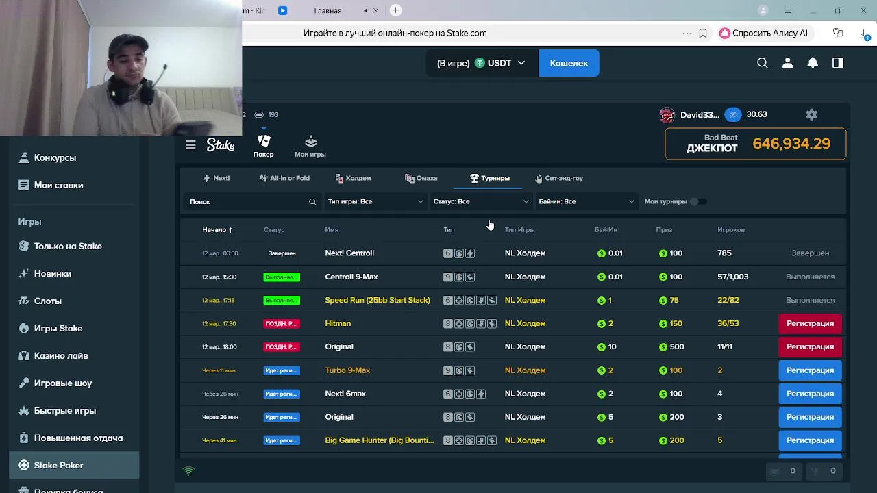Click the bookmark icon in address bar
Viewport: 877px width, 493px height.
pyautogui.click(x=703, y=33)
